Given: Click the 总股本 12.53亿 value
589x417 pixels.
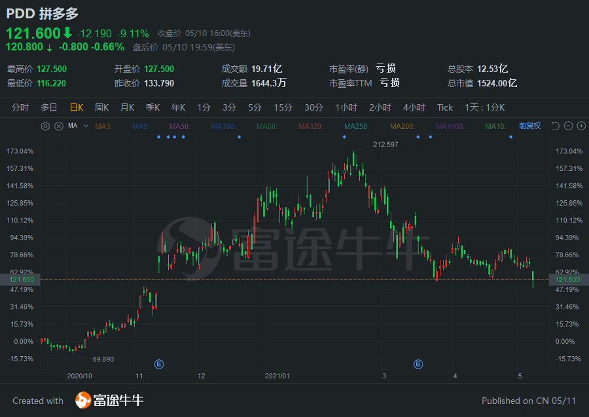Looking at the screenshot, I should click(492, 69).
